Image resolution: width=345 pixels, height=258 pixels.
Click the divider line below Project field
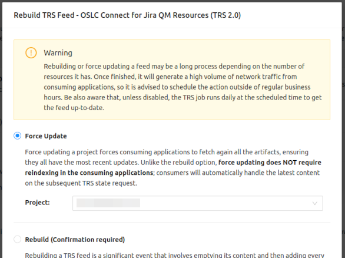(172, 222)
